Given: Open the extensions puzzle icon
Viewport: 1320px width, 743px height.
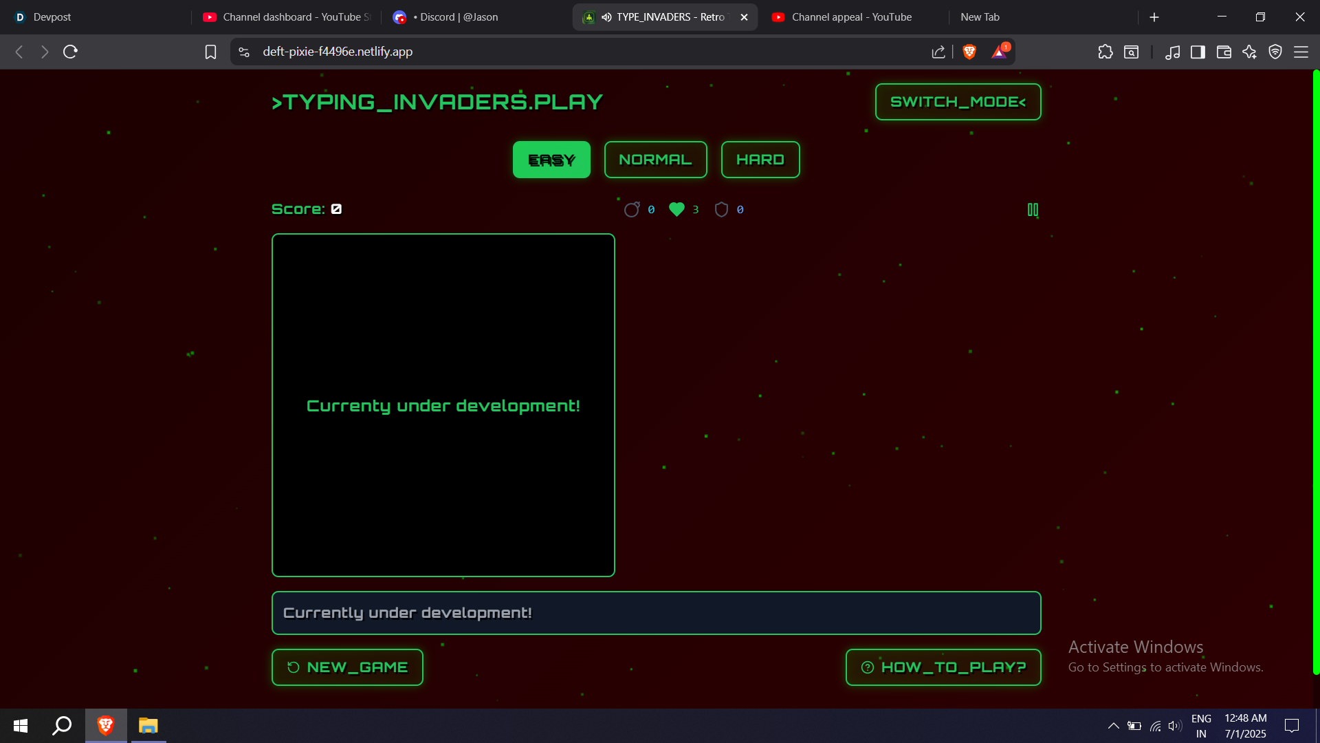Looking at the screenshot, I should coord(1105,52).
